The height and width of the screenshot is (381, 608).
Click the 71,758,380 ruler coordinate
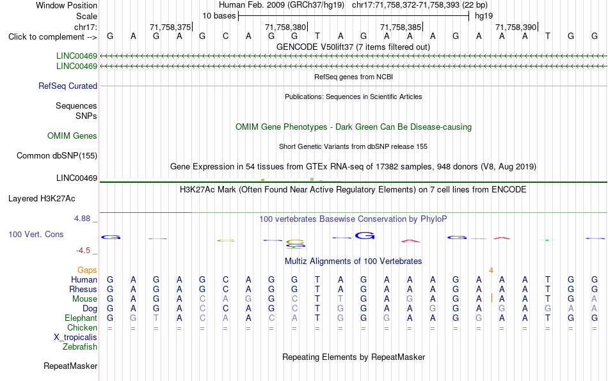point(285,27)
